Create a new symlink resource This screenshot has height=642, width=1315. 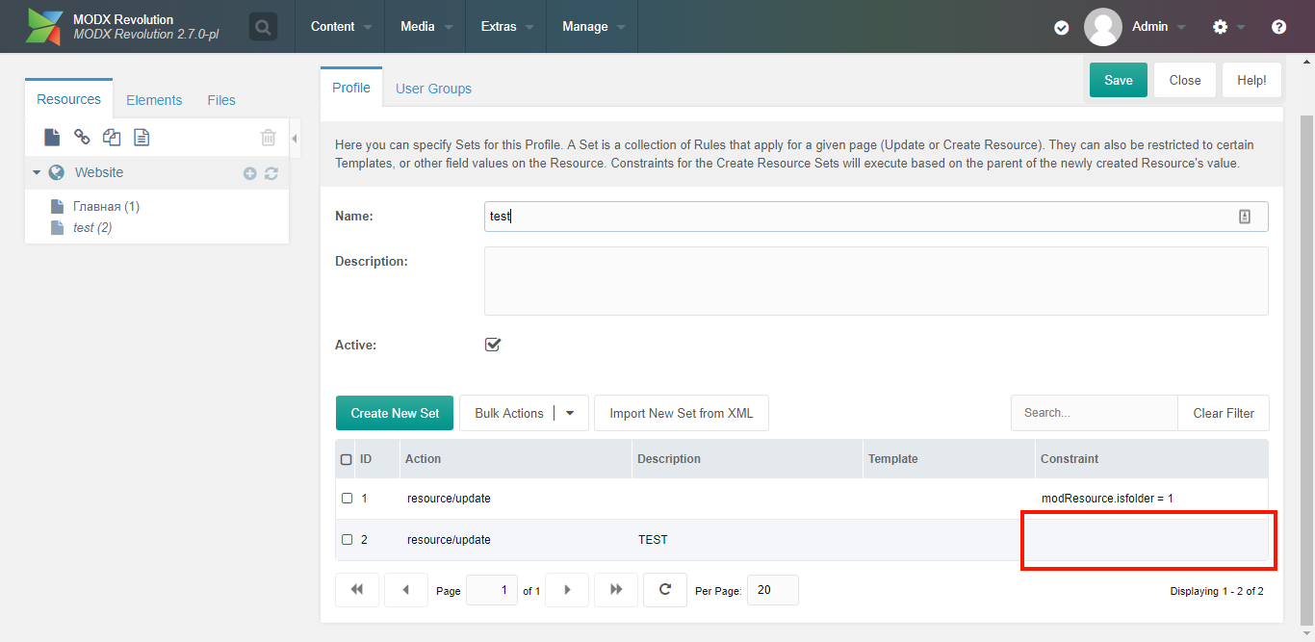111,137
